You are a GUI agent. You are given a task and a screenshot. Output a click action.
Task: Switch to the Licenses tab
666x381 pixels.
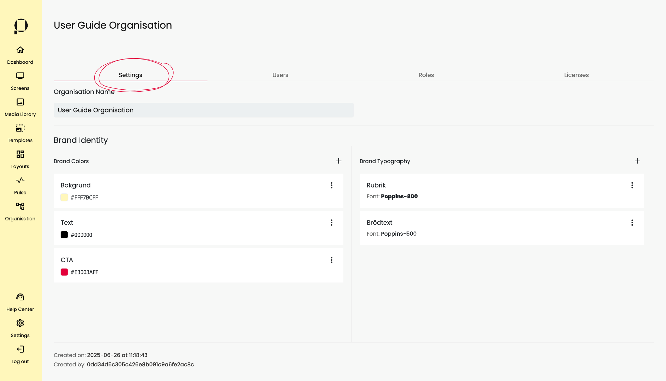click(576, 75)
